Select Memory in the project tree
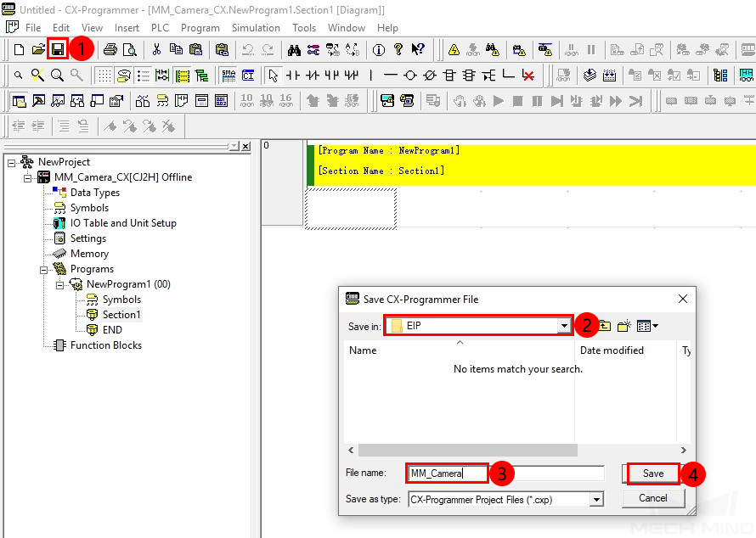This screenshot has width=756, height=538. point(90,254)
